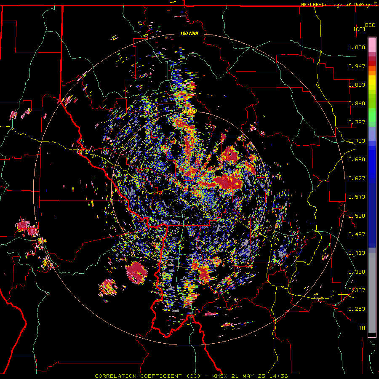Click the TH threshold label
Image resolution: width=379 pixels, height=379 pixels.
(x=362, y=328)
